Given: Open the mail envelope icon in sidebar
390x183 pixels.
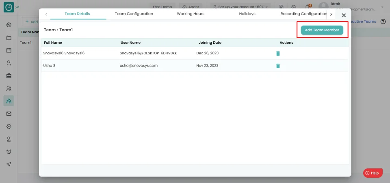Looking at the screenshot, I should tap(9, 114).
